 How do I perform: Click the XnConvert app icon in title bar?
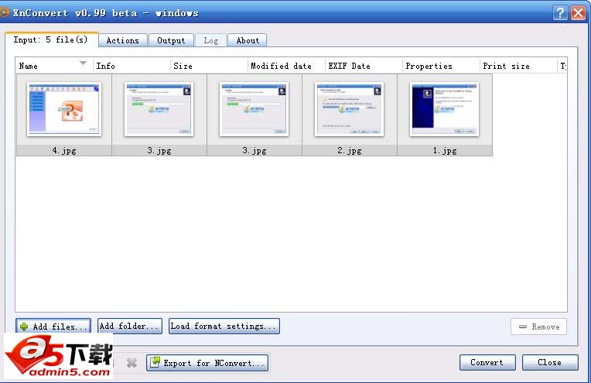point(5,12)
